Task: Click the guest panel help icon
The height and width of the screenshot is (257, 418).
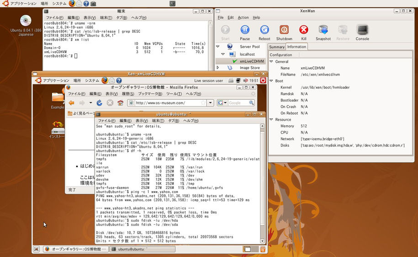Action: tap(119, 80)
